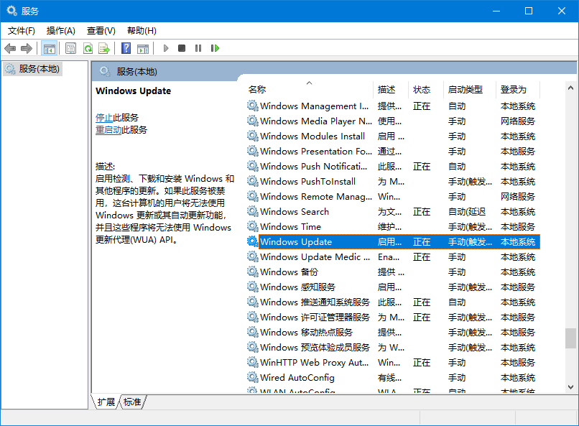Image resolution: width=579 pixels, height=426 pixels.
Task: Click the Refresh icon on the toolbar
Action: click(88, 48)
